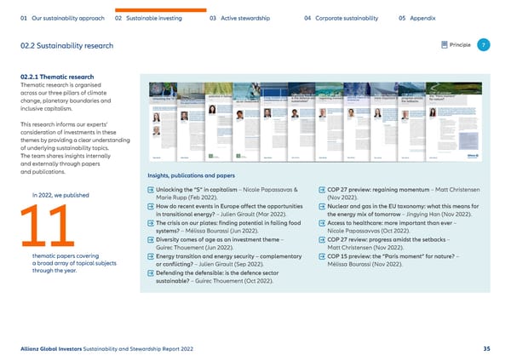Click arrow icon beside Energy transition and energy security
511x361 pixels.
tap(151, 256)
